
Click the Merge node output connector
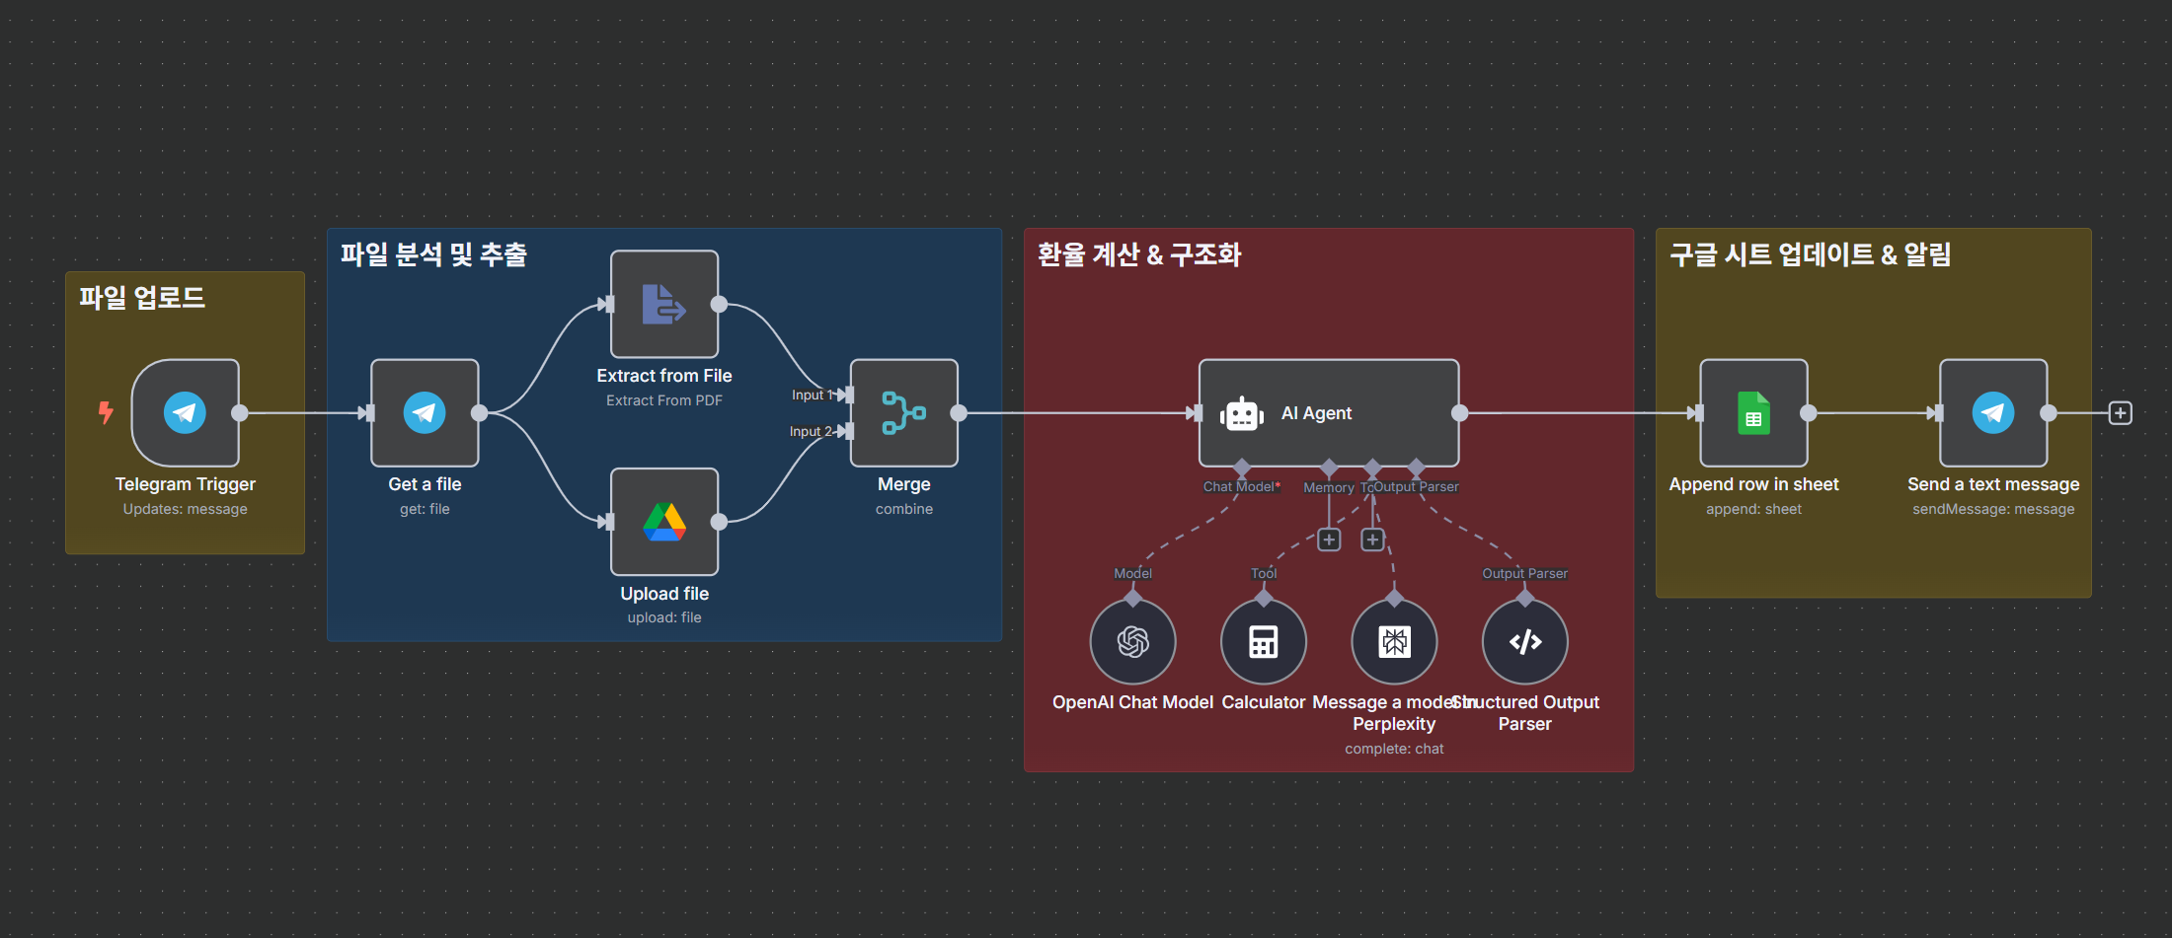959,413
